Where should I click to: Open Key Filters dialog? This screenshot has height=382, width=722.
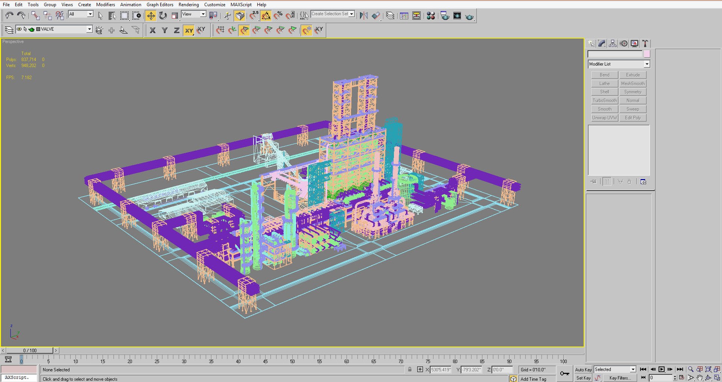click(620, 378)
